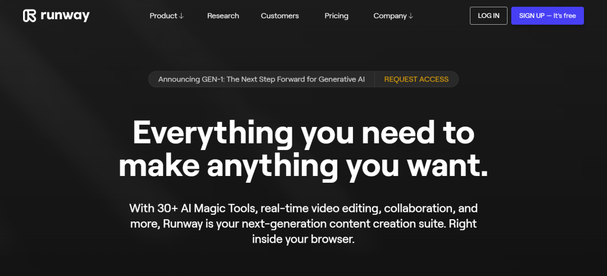Click the LOG IN button
Image resolution: width=607 pixels, height=276 pixels.
coord(488,16)
